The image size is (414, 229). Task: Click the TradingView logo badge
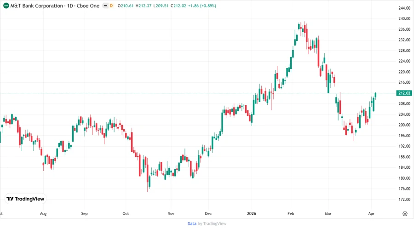pyautogui.click(x=25, y=199)
